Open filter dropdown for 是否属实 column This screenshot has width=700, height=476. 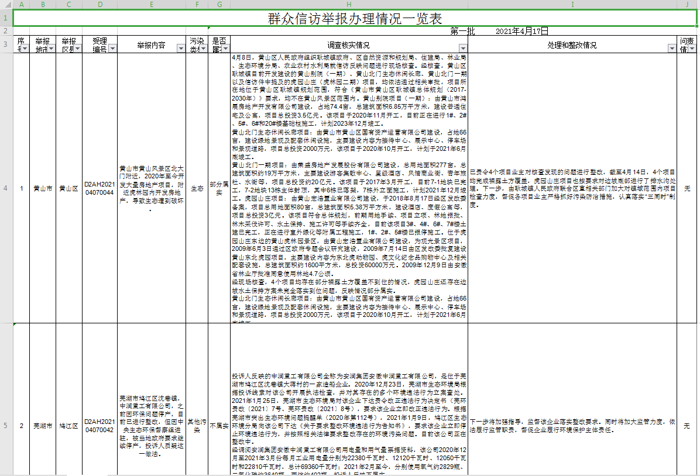(x=225, y=49)
